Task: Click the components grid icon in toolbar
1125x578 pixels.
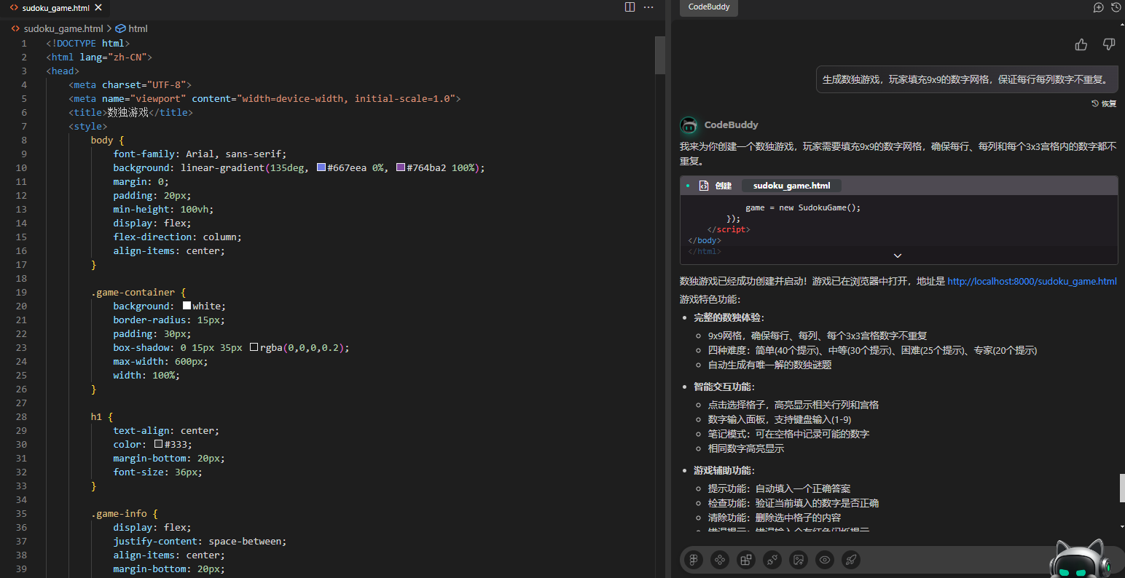Action: 745,559
